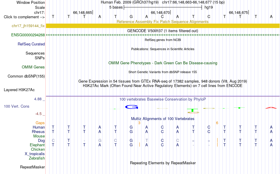Click the 5 bases scale bar
The image size is (280, 174).
point(163,7)
